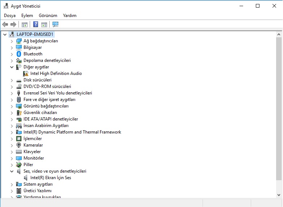Expand the Kameralar chevron

[x=12, y=145]
